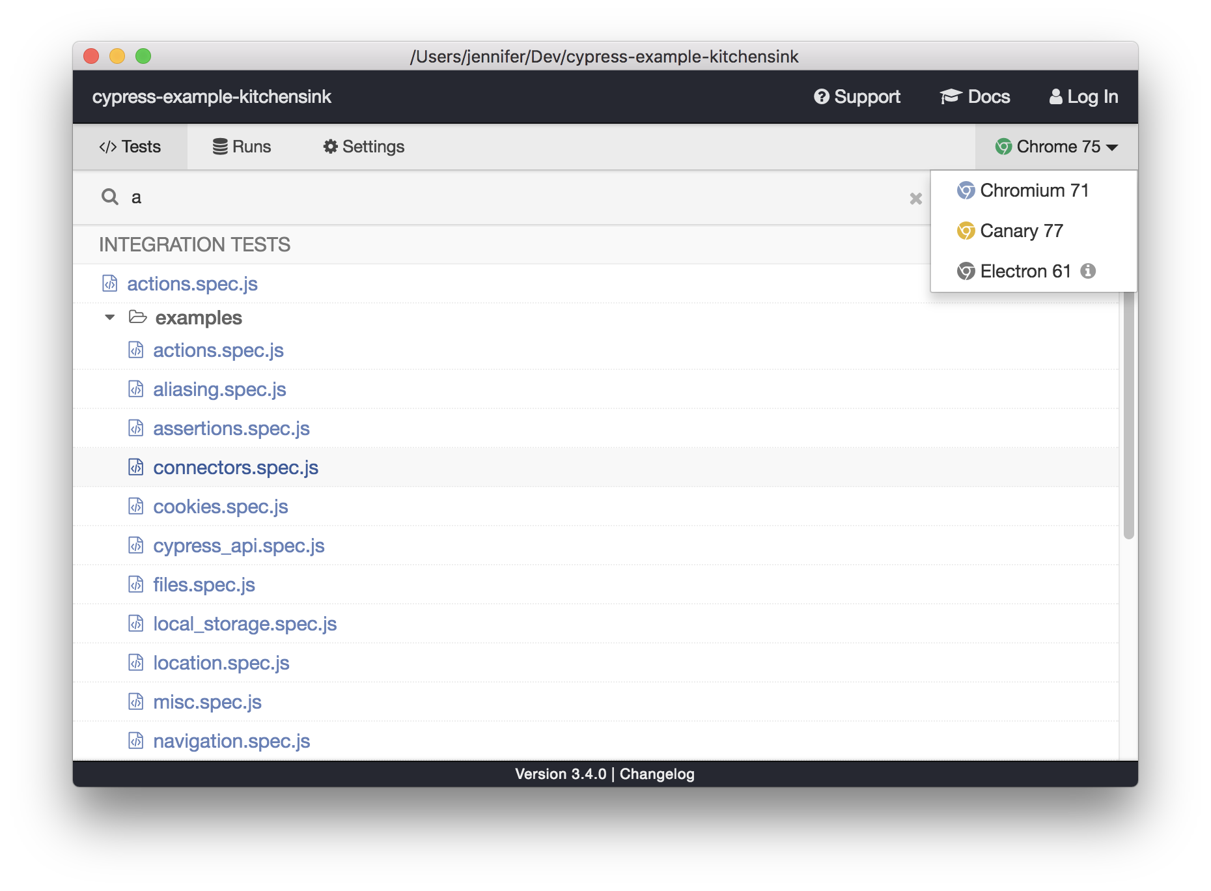1211x891 pixels.
Task: Click the Log In user icon
Action: click(1055, 96)
